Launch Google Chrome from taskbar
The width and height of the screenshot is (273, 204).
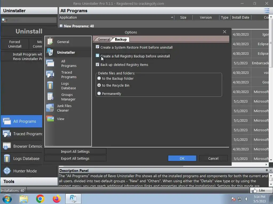coord(40,199)
